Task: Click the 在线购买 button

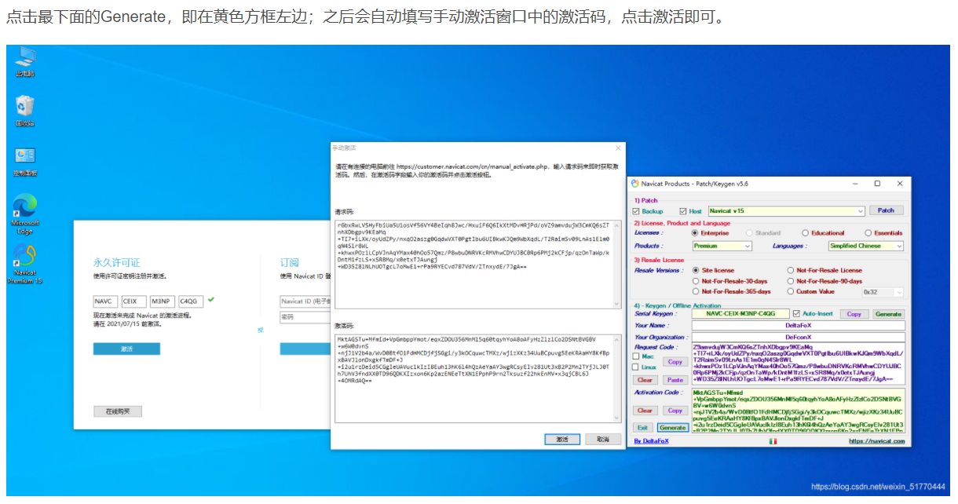Action: (x=118, y=411)
